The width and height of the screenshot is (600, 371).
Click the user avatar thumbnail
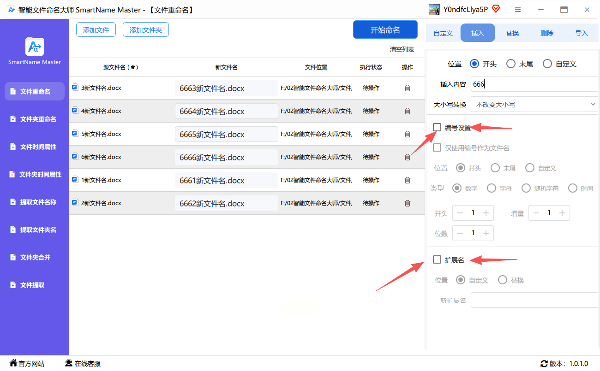434,10
